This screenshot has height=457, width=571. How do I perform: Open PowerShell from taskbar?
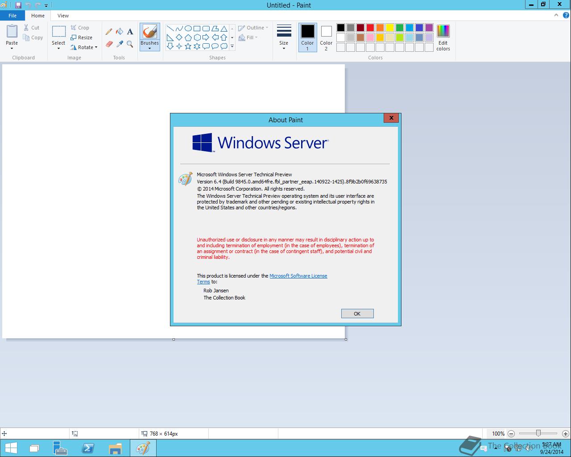click(88, 448)
